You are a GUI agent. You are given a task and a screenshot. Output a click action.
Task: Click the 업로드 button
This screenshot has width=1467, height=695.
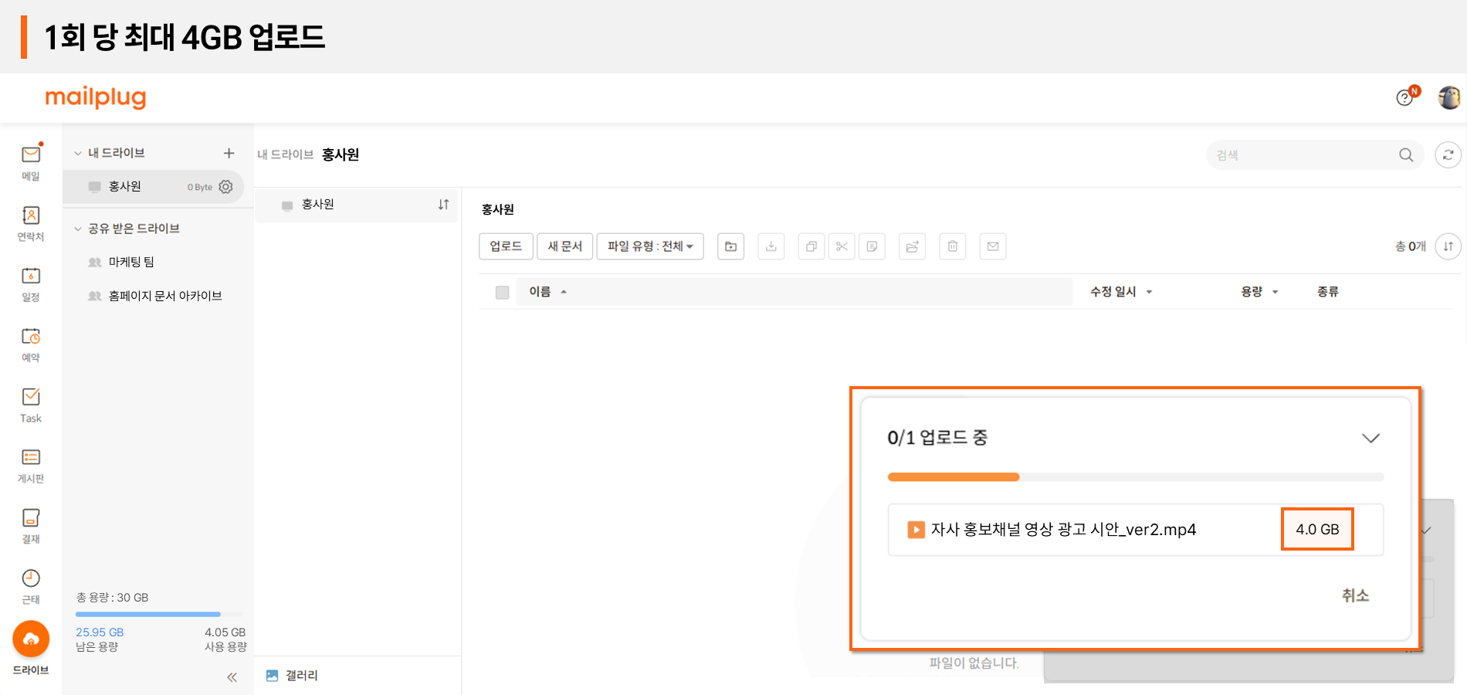[506, 246]
